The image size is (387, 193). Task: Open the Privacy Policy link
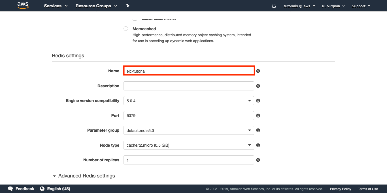(x=340, y=189)
